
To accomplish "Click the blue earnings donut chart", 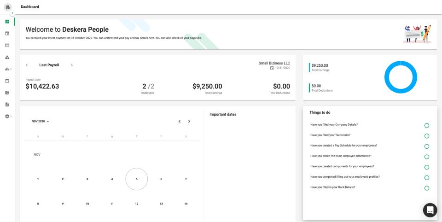I will click(401, 77).
